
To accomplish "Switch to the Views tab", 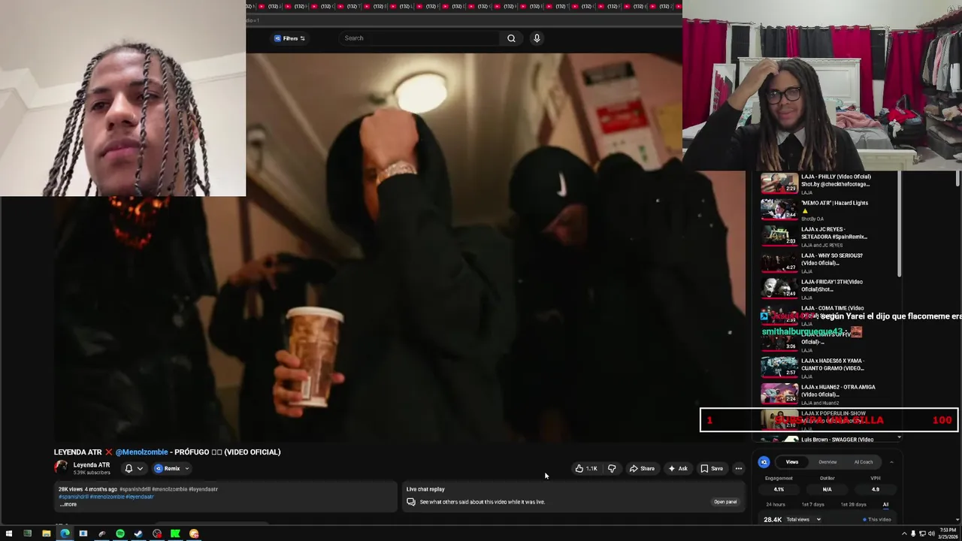I will (x=792, y=462).
